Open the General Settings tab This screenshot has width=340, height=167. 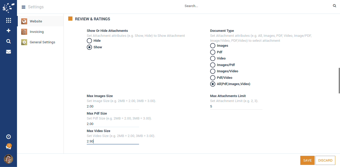42,42
